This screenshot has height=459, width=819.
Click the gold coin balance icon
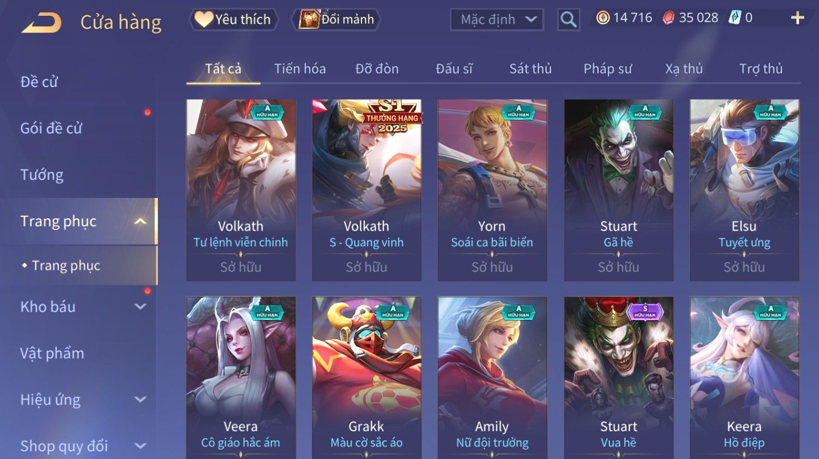pos(603,18)
